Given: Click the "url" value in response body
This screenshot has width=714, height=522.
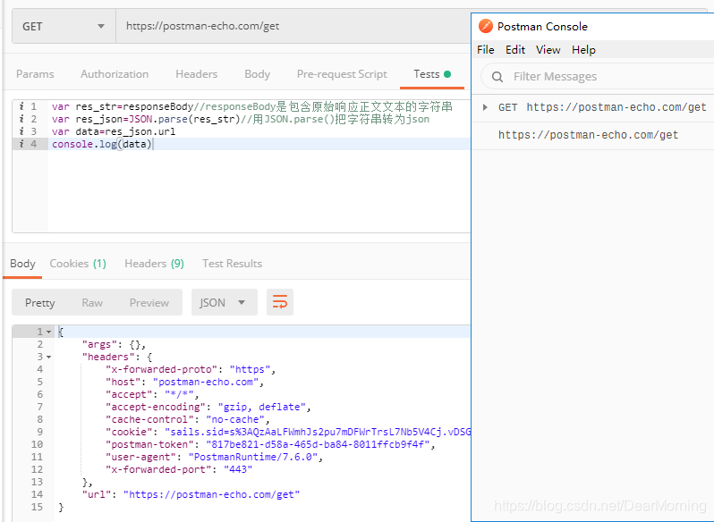Looking at the screenshot, I should (212, 494).
